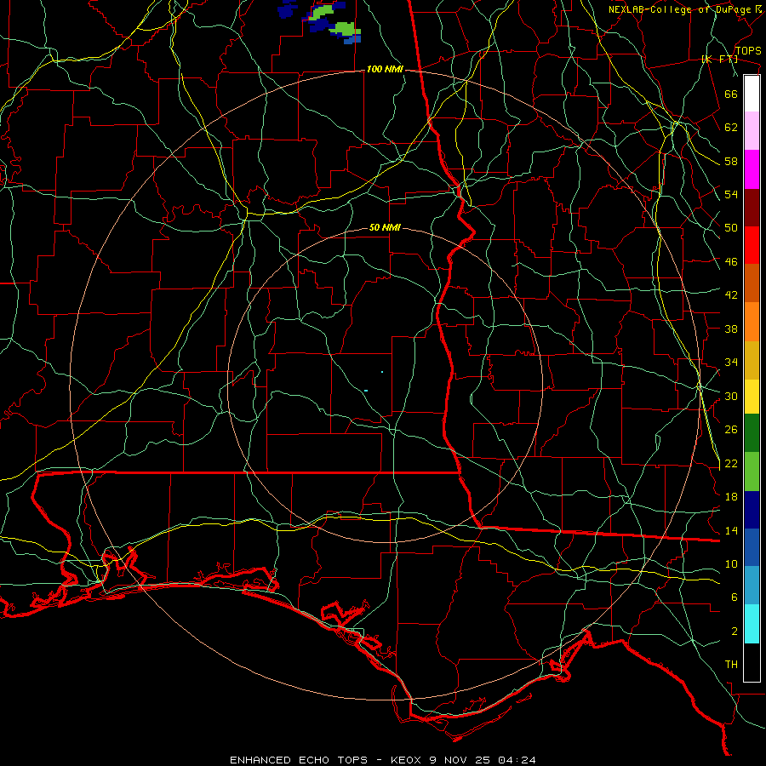
Task: Click the 38 legend value
Action: click(731, 329)
